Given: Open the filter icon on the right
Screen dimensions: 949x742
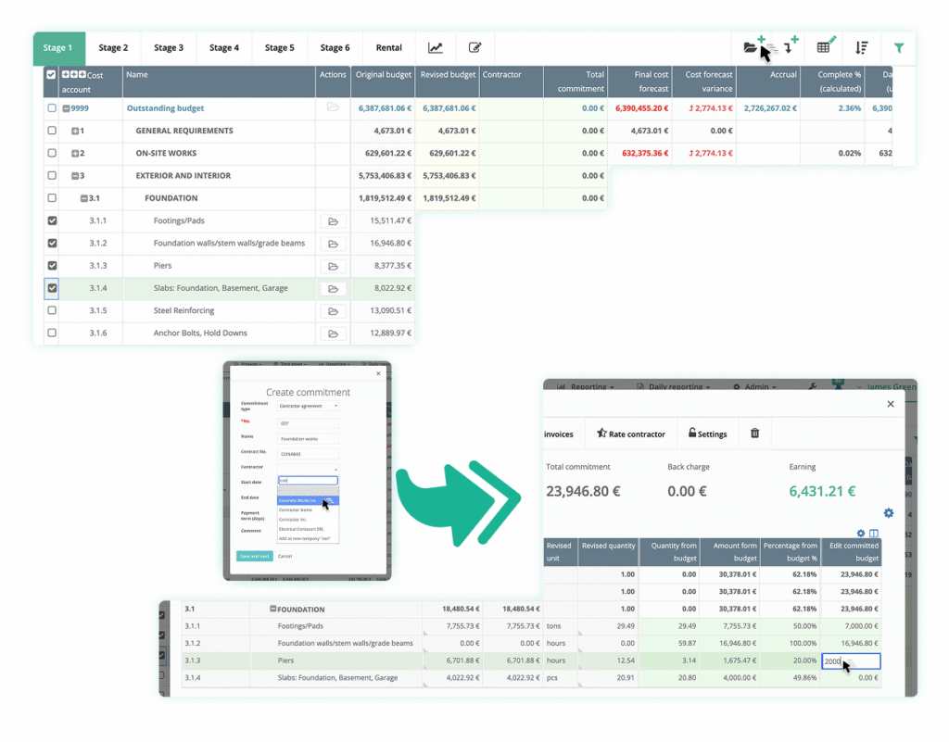Looking at the screenshot, I should [899, 46].
